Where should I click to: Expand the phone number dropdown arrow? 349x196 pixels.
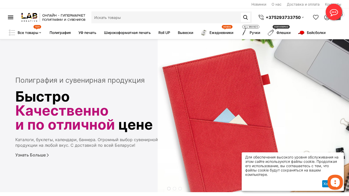point(303,17)
